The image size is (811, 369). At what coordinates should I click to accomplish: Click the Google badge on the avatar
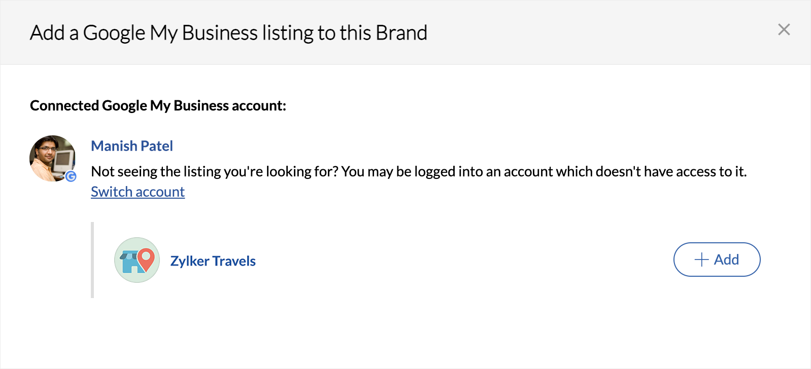tap(71, 176)
